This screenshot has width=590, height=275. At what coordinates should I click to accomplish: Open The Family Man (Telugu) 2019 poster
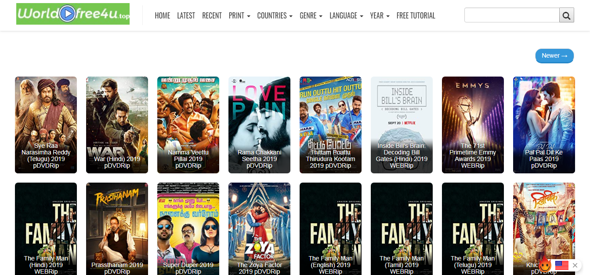[473, 229]
